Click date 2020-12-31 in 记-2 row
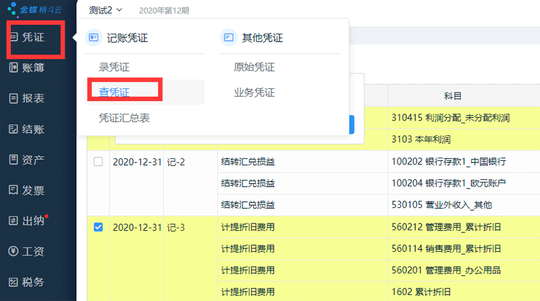Image resolution: width=540 pixels, height=301 pixels. [x=137, y=162]
